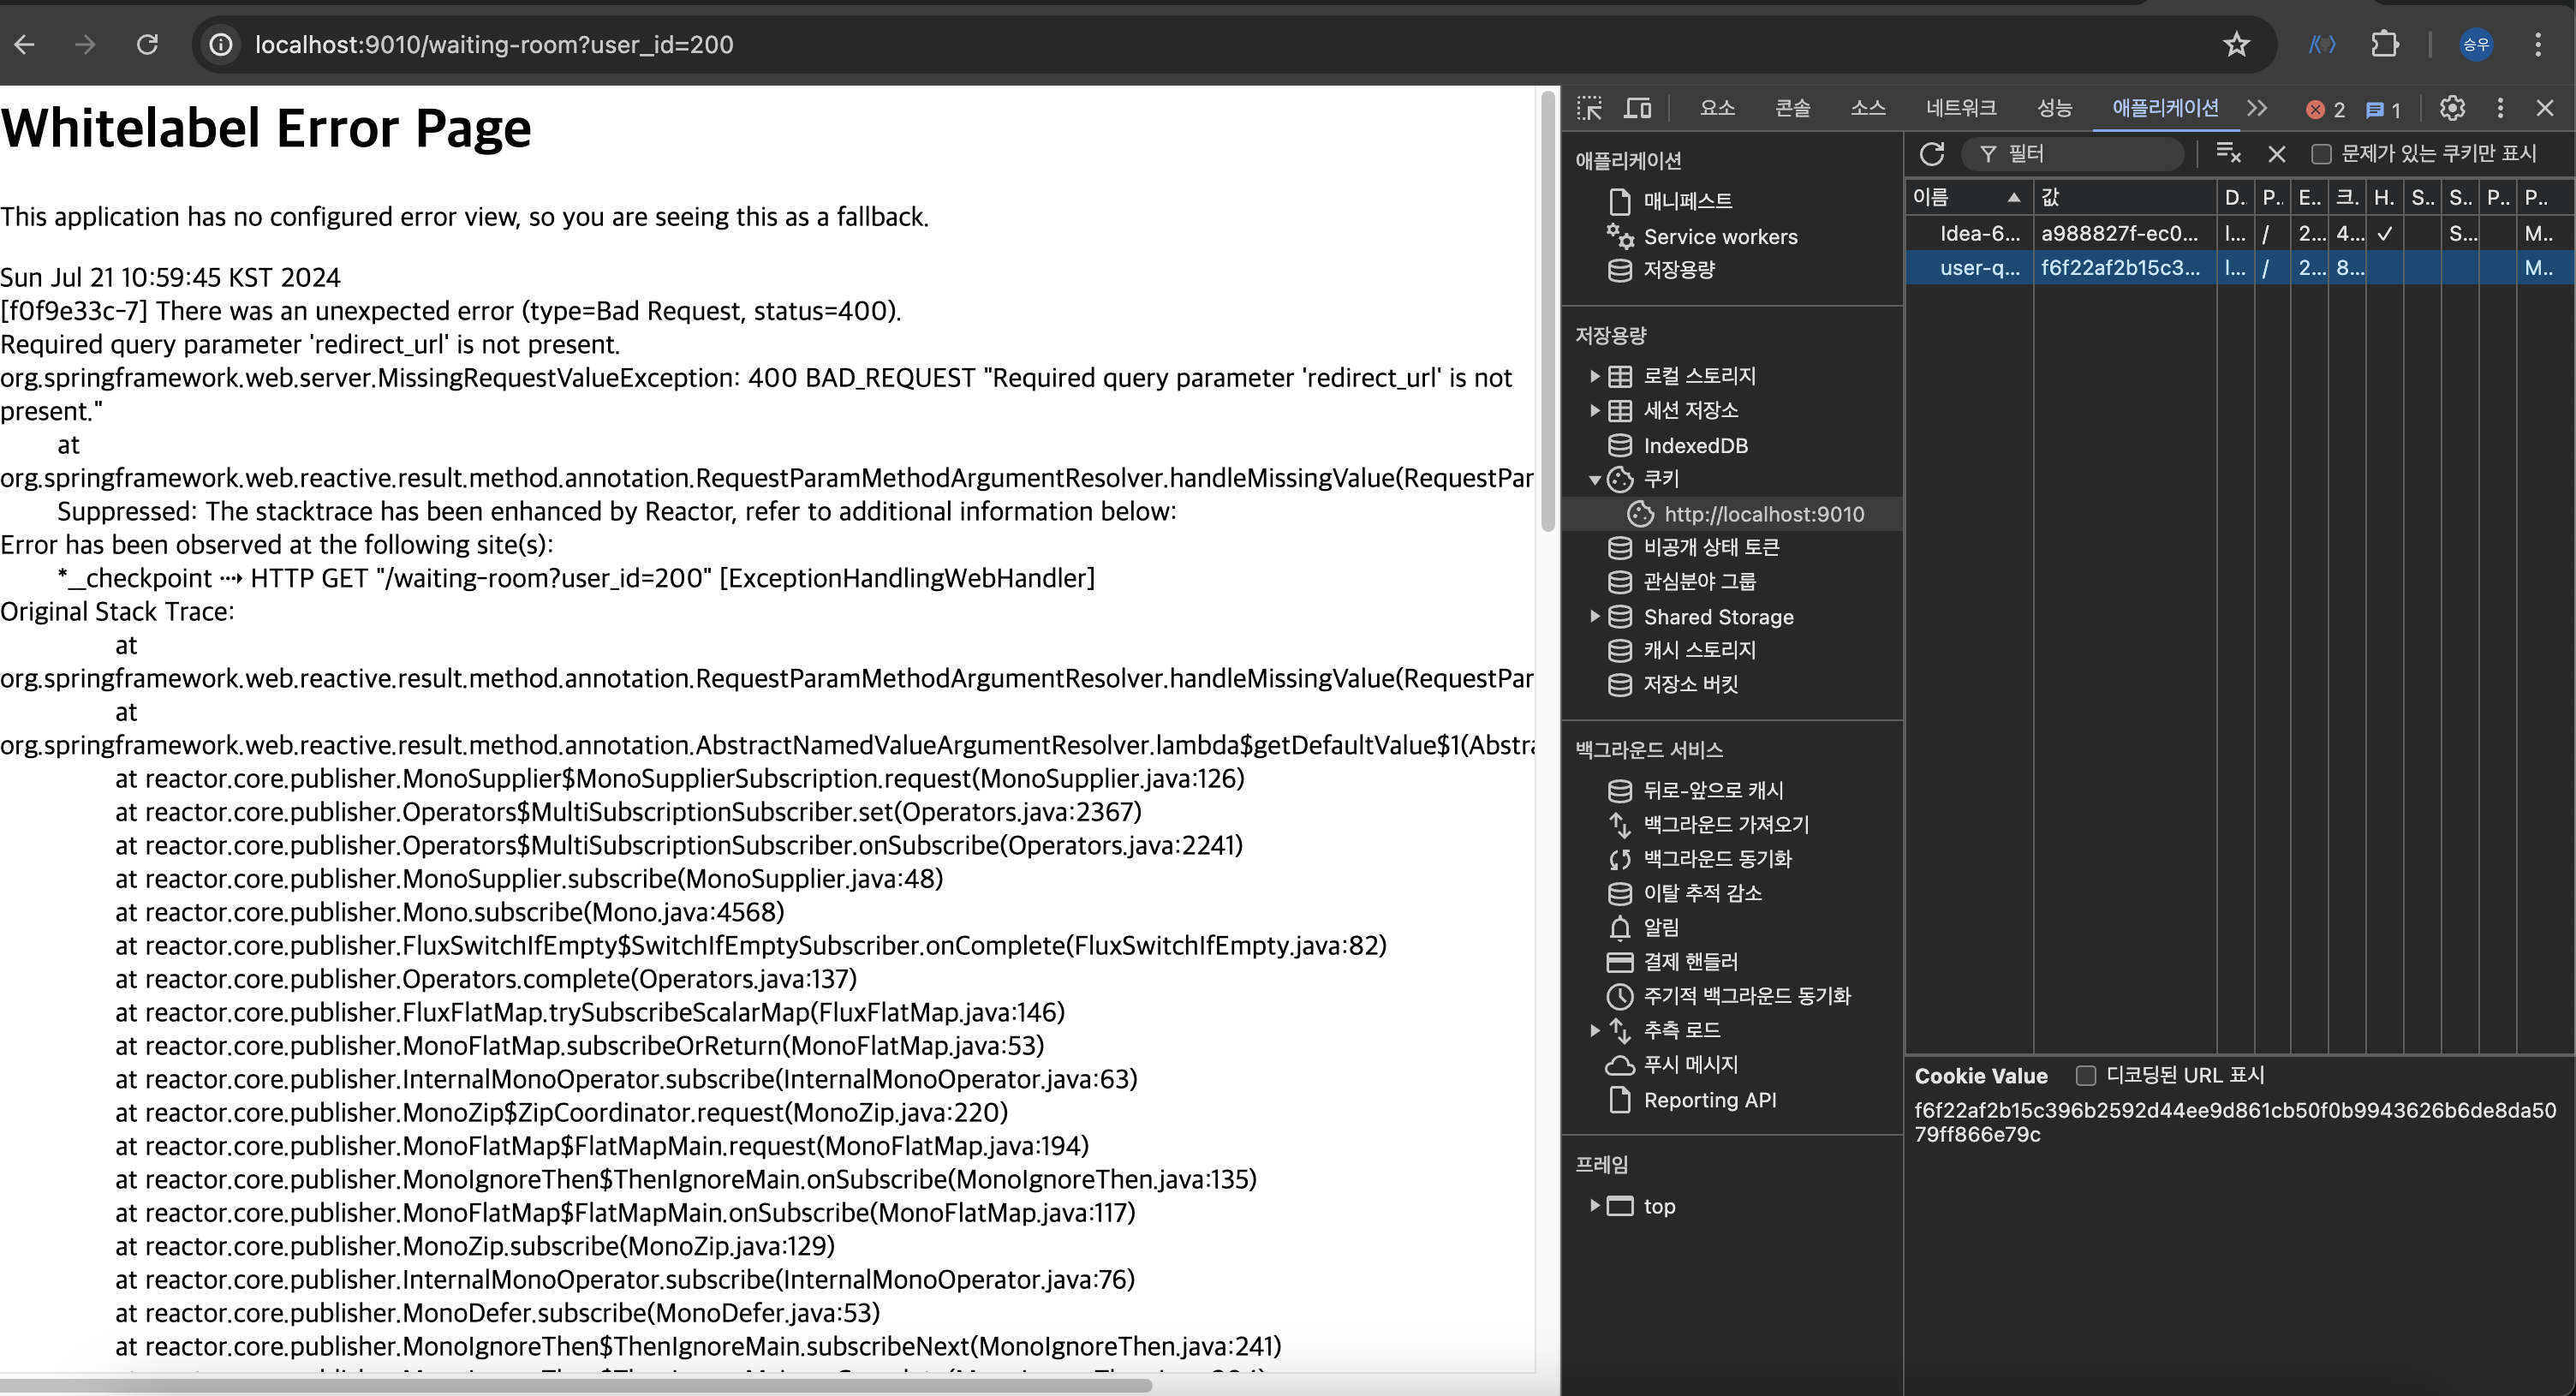Select the Idea-6... cookie row
Viewport: 2576px width, 1396px height.
coord(2240,234)
